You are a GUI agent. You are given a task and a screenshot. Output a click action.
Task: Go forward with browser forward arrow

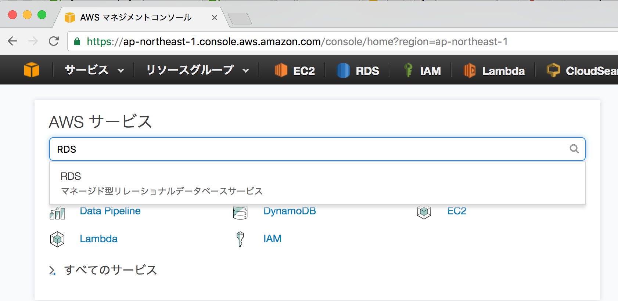tap(33, 41)
